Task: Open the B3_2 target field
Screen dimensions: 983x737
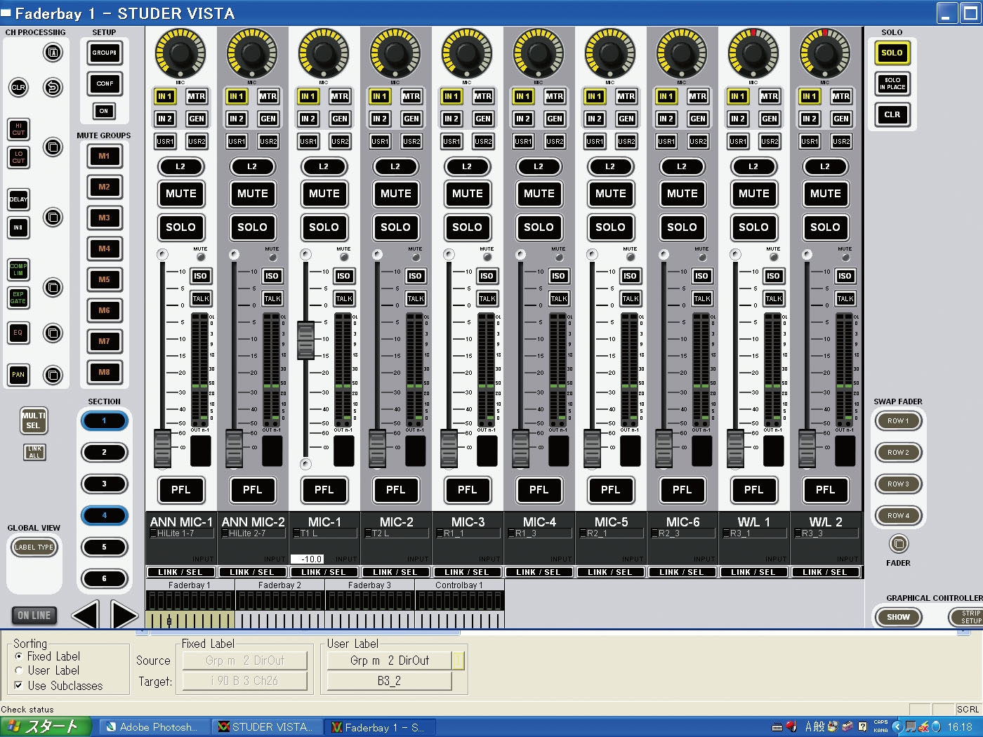Action: 390,681
